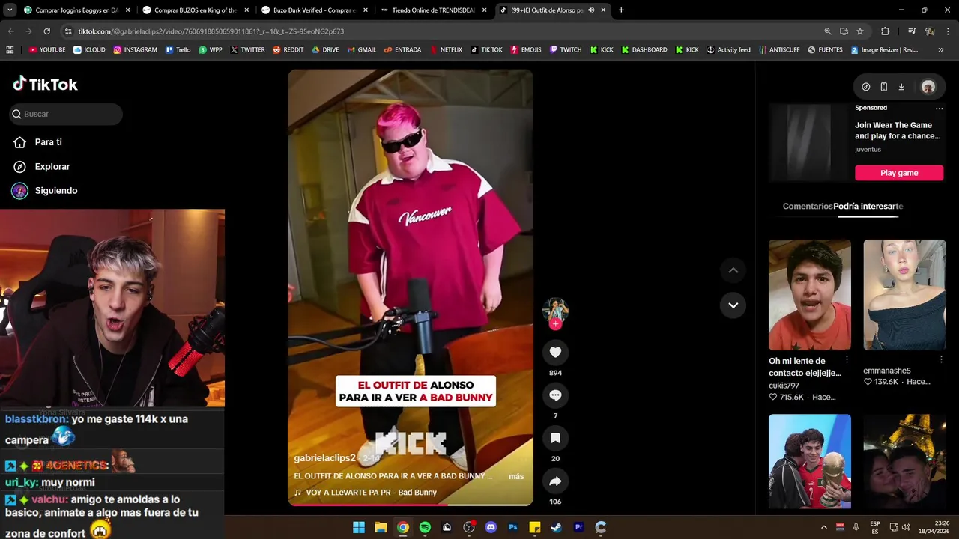This screenshot has height=539, width=959.
Task: Click the Play game button
Action: point(899,173)
